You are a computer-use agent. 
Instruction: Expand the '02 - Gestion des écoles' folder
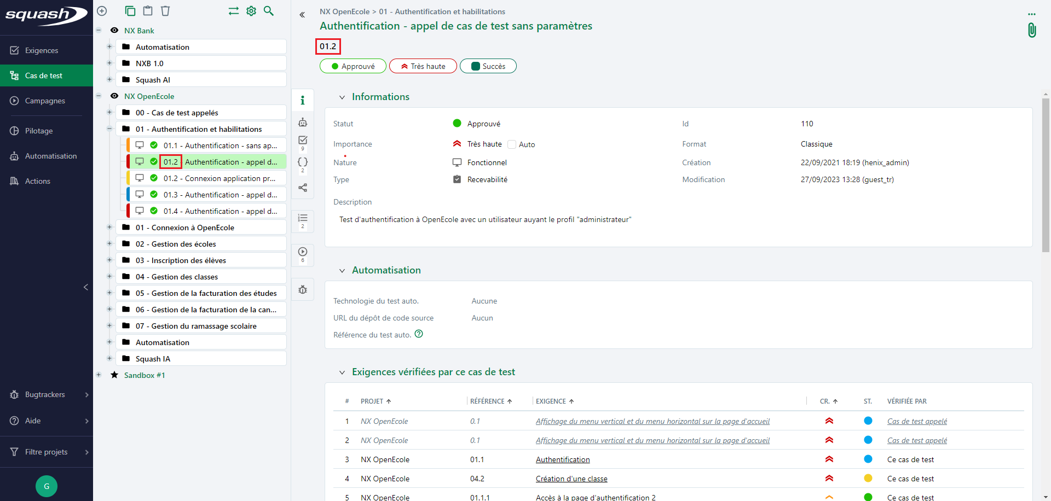(109, 243)
